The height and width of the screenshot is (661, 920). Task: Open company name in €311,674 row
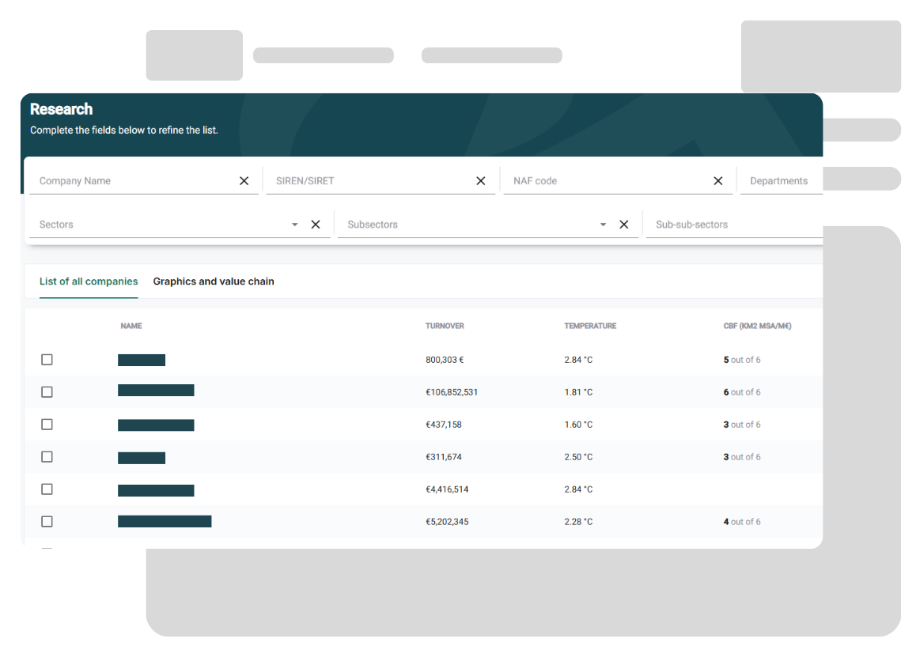[142, 458]
